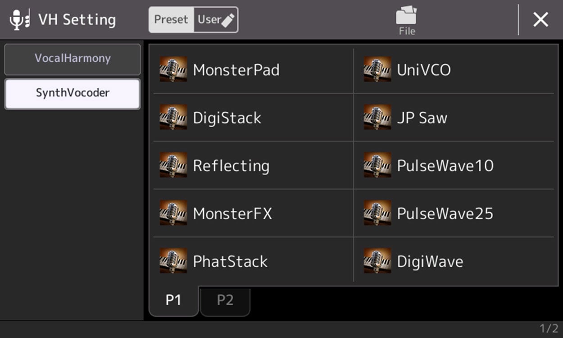This screenshot has width=563, height=338.
Task: Select the PulseWave25 preset name
Action: click(x=445, y=213)
